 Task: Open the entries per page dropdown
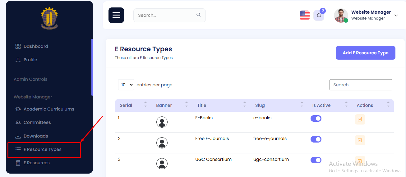tap(126, 85)
